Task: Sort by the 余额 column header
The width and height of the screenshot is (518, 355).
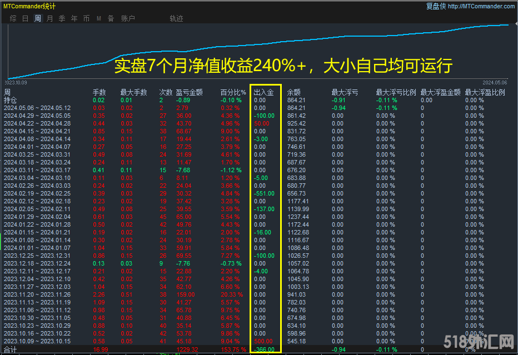Action: (x=294, y=92)
